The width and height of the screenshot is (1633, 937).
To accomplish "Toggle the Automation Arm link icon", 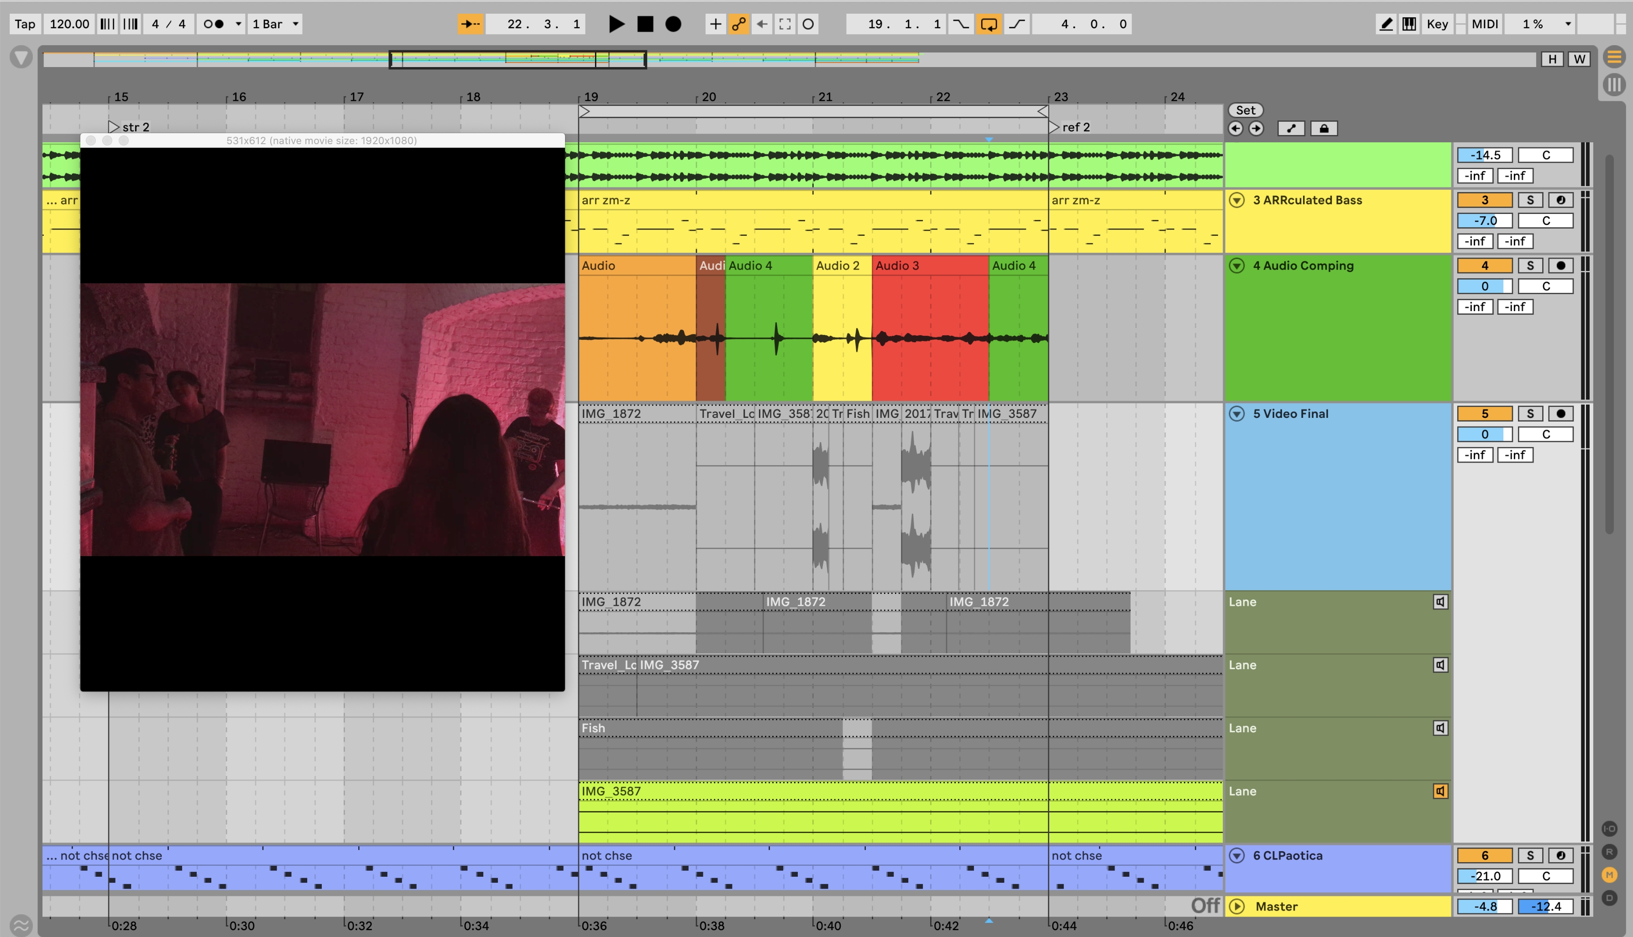I will click(739, 25).
